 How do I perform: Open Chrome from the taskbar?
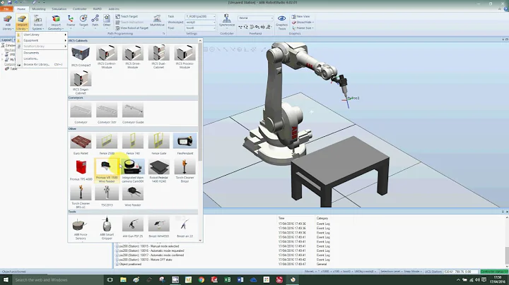(x=201, y=280)
